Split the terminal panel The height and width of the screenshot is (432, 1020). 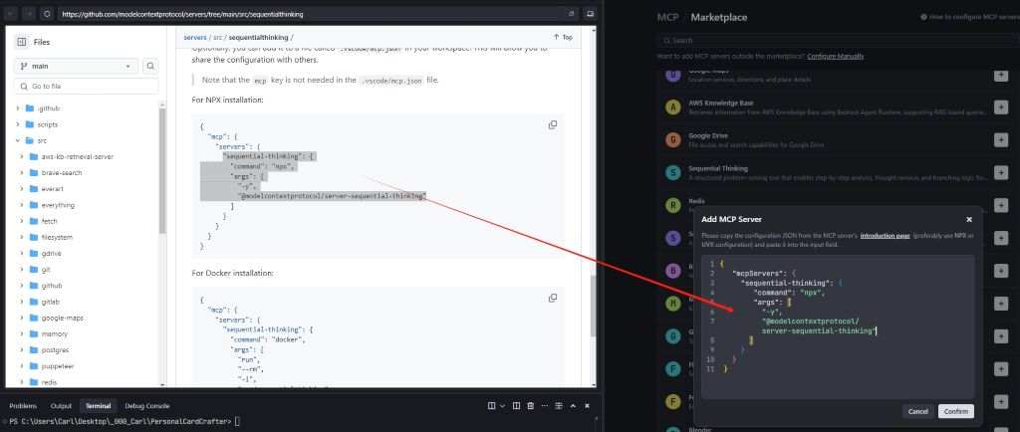click(516, 406)
